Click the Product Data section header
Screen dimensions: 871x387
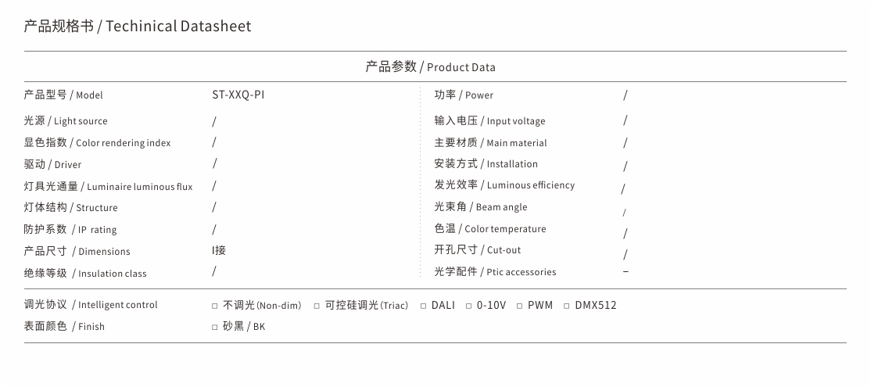tap(430, 66)
